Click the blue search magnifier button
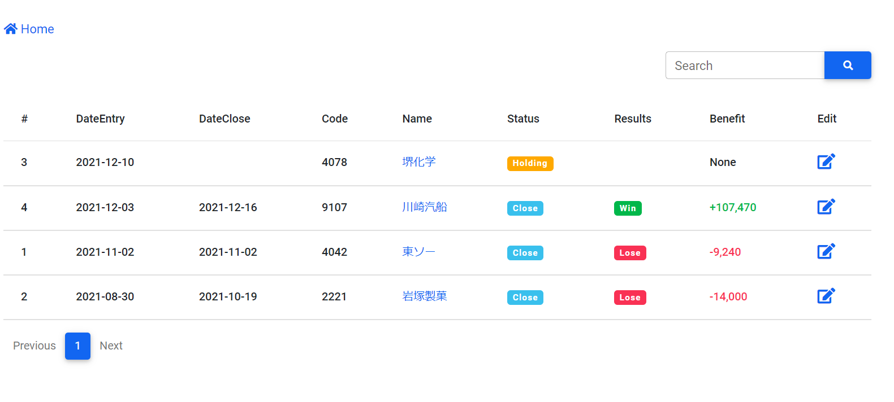This screenshot has height=402, width=894. [848, 65]
